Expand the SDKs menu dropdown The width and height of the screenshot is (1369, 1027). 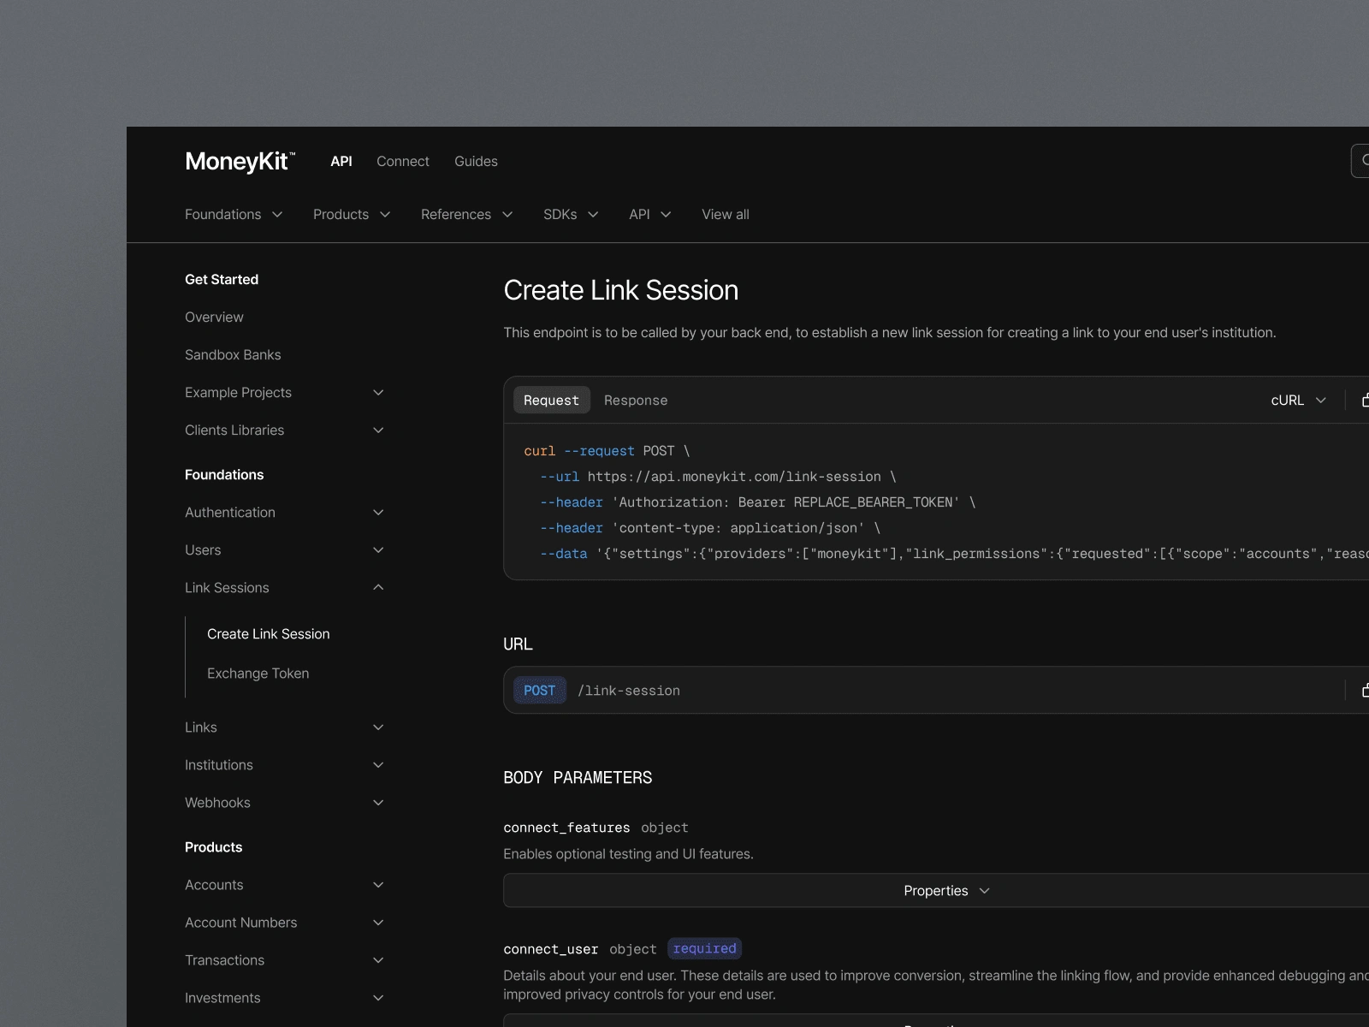coord(571,214)
